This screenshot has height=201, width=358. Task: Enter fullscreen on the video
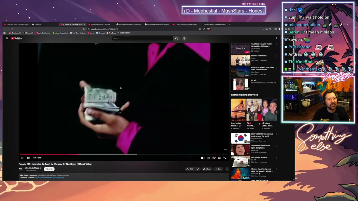click(225, 158)
